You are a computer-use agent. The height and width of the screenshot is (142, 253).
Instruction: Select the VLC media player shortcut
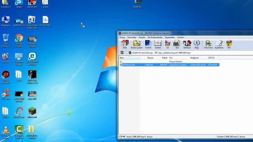6,132
